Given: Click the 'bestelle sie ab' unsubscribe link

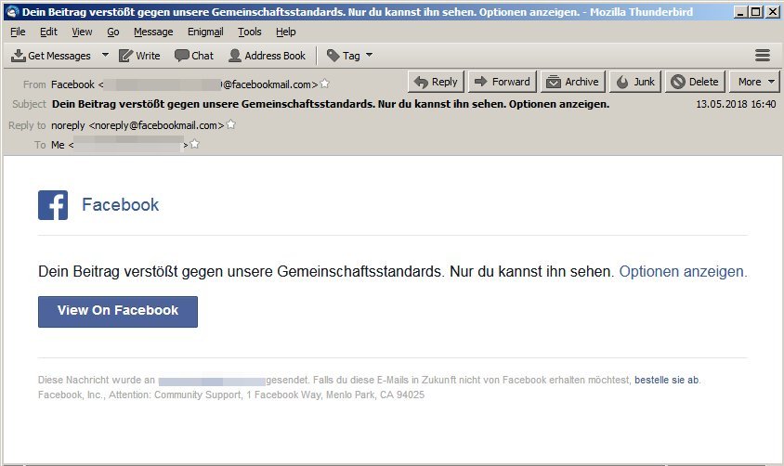Looking at the screenshot, I should [x=667, y=380].
